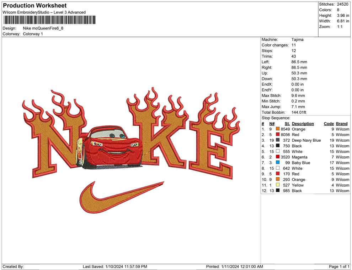Click the 'Code' column header
Viewport: 352px width, 270px height.
pyautogui.click(x=329, y=123)
